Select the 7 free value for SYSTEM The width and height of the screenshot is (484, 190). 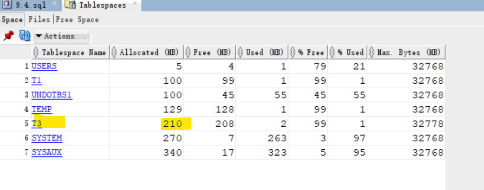click(231, 138)
